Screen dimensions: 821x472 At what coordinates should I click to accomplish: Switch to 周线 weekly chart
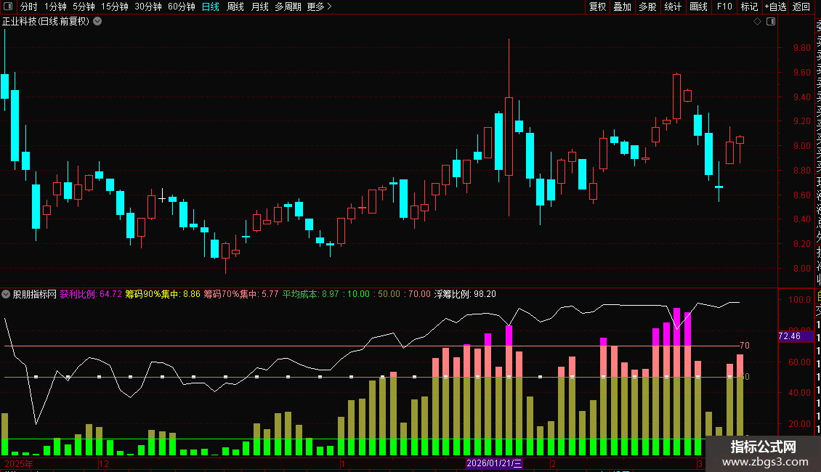coord(235,7)
